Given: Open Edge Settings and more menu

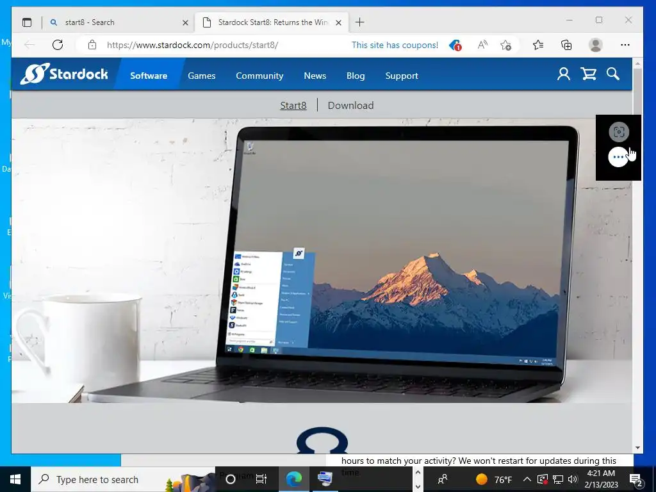Looking at the screenshot, I should 625,45.
